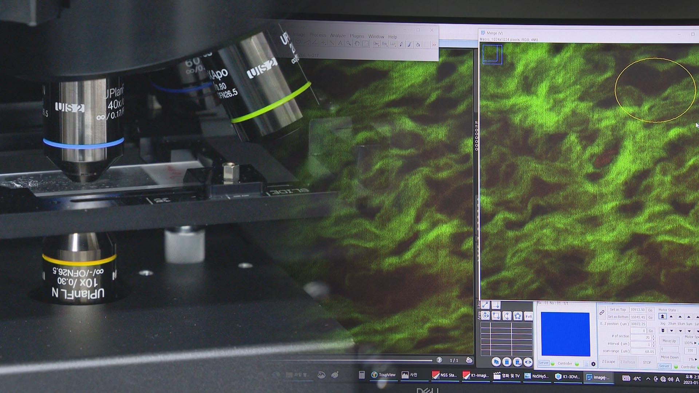Click the STOP button
699x393 pixels.
point(647,362)
